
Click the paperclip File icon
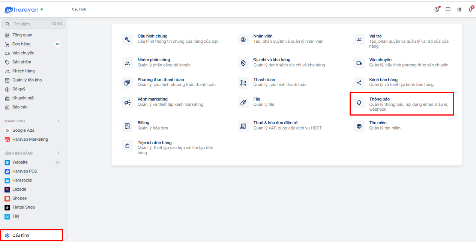243,102
